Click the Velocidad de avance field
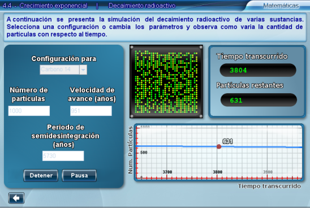 [91, 111]
